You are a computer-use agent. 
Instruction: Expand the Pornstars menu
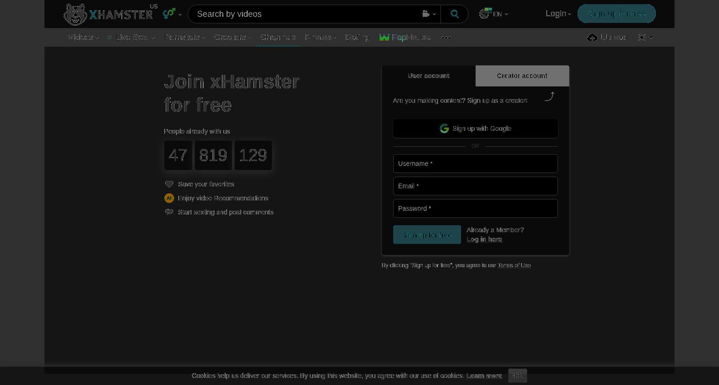pos(184,37)
